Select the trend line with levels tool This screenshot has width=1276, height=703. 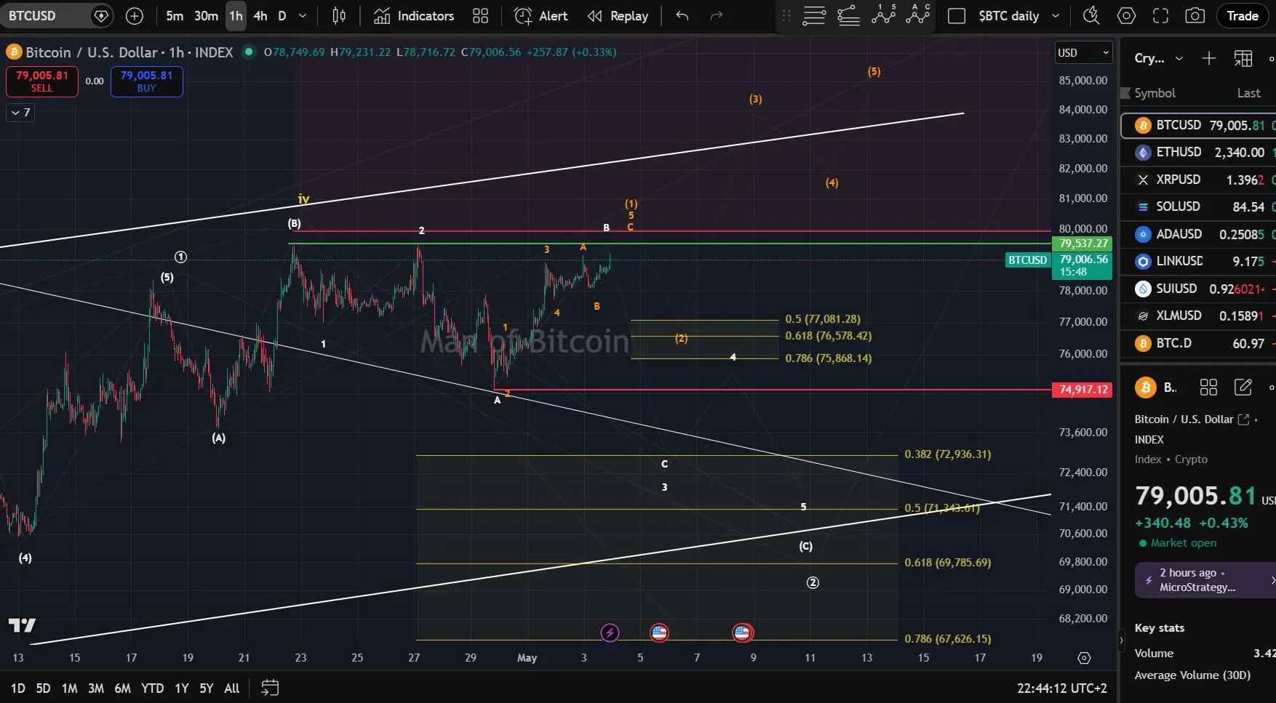tap(849, 16)
